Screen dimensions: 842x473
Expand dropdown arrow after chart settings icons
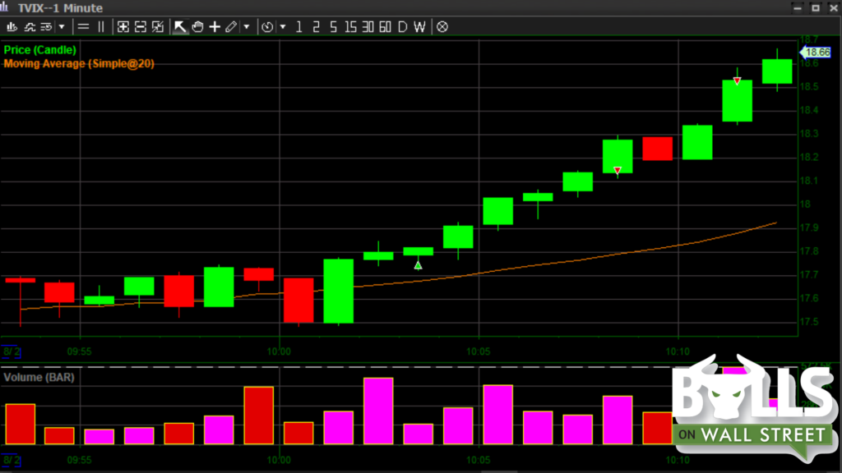[62, 27]
